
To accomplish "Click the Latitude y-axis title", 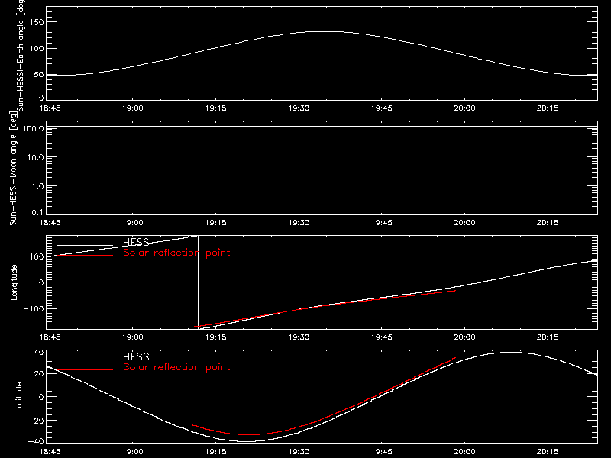I will point(18,397).
